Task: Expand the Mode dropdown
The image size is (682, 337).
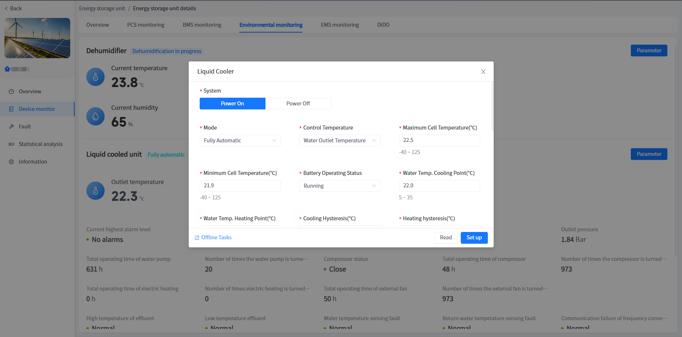Action: click(240, 141)
